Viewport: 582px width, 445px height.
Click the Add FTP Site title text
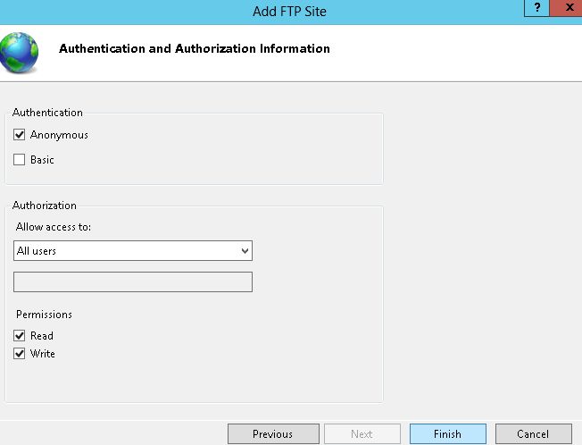(289, 12)
